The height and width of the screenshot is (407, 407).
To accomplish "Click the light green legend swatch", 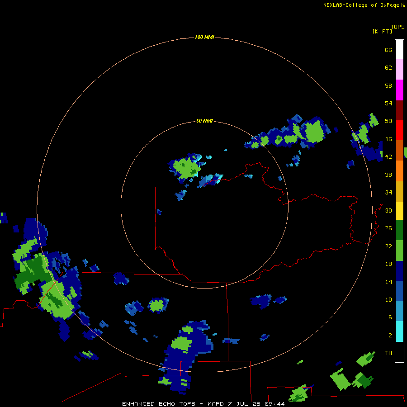I will [x=399, y=251].
